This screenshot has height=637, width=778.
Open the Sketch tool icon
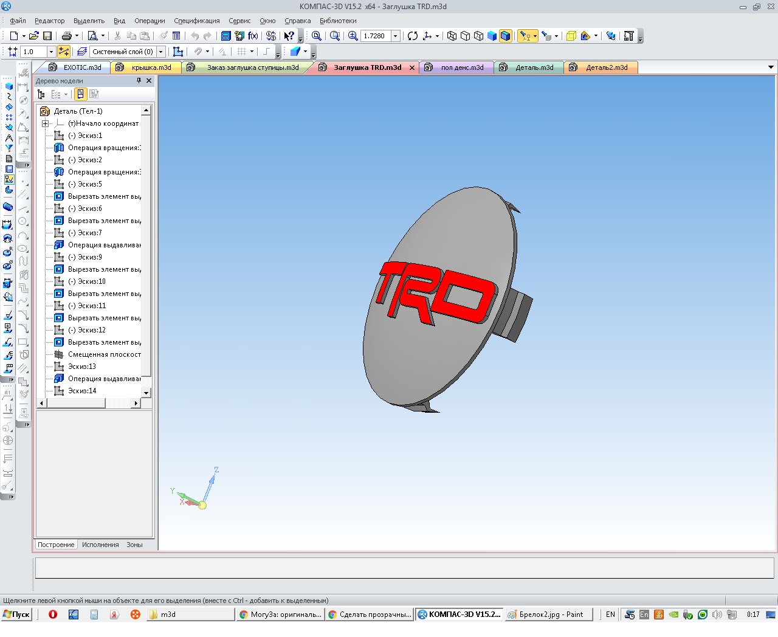click(x=178, y=52)
